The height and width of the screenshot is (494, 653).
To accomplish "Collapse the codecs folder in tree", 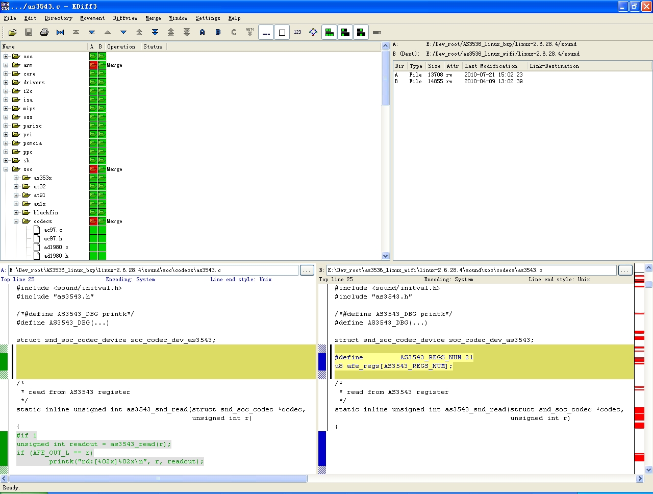I will (16, 221).
